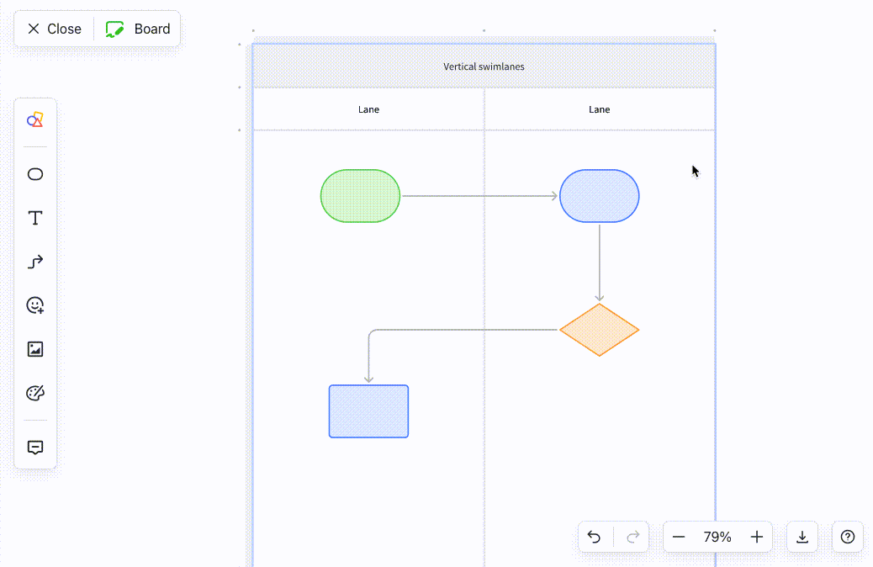Select the connector arrow tool
This screenshot has width=873, height=567.
[34, 262]
